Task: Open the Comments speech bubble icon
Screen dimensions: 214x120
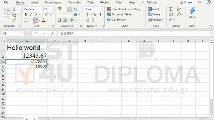Action: (200, 2)
